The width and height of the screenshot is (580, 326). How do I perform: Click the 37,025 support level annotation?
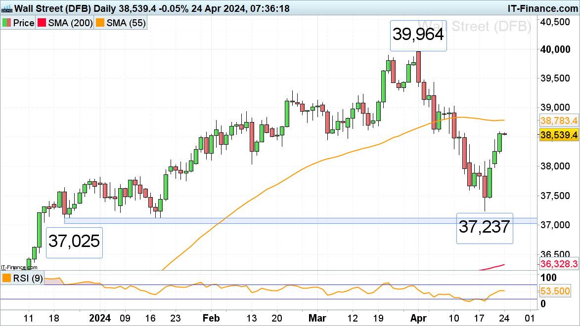click(x=74, y=242)
